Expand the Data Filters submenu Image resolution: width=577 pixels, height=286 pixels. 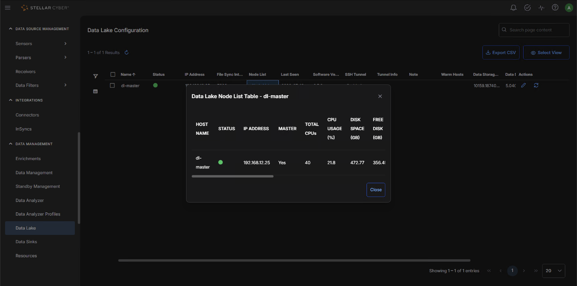click(65, 85)
